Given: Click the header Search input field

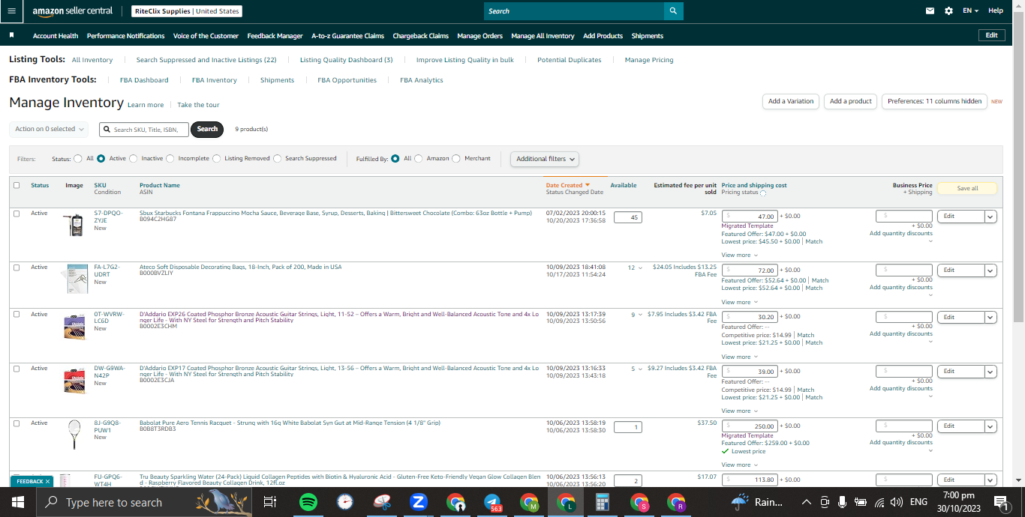Looking at the screenshot, I should click(x=574, y=11).
